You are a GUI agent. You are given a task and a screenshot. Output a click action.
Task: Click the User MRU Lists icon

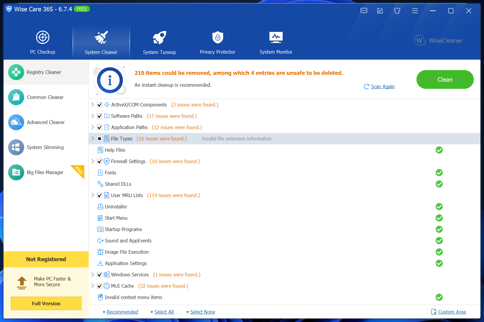(107, 195)
